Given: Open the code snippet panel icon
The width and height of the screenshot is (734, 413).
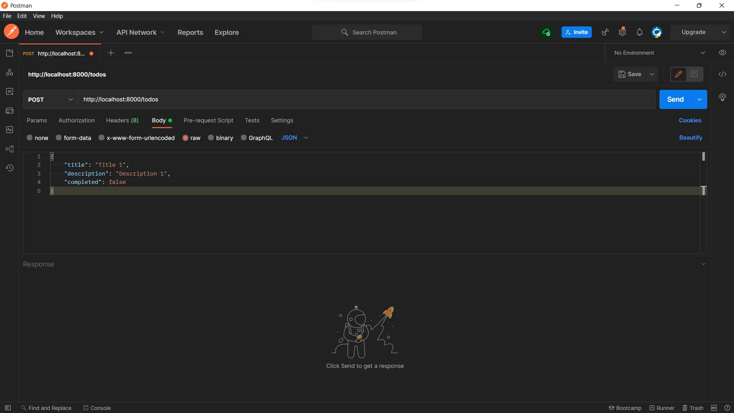Looking at the screenshot, I should (x=722, y=74).
